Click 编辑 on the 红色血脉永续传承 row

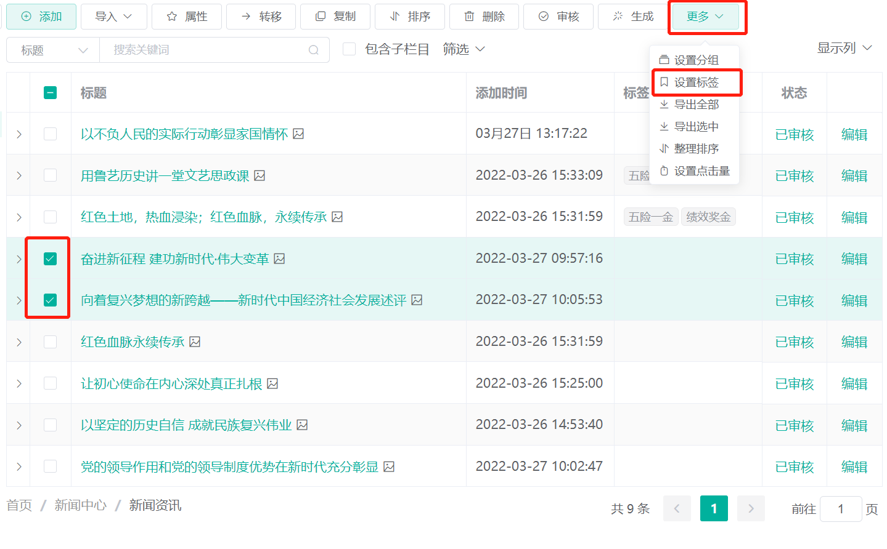[x=854, y=341]
